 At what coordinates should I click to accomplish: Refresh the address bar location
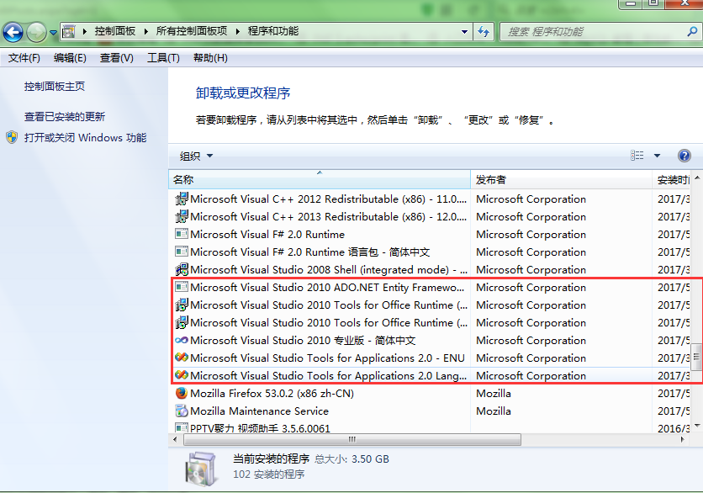click(x=484, y=32)
